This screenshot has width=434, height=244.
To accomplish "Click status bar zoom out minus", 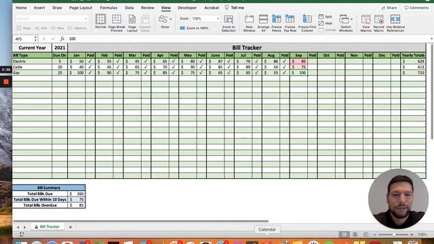I will click(375, 235).
